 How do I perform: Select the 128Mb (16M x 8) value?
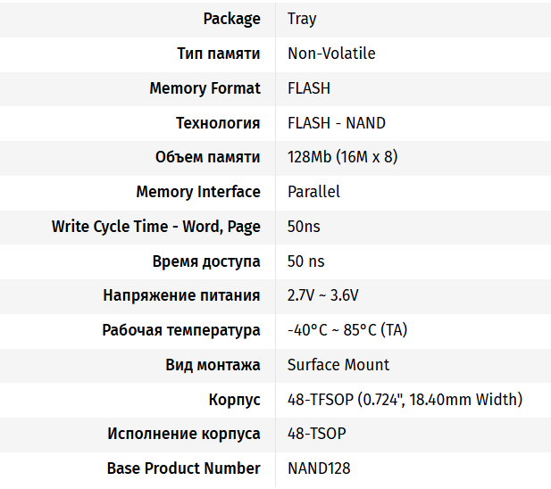point(342,157)
